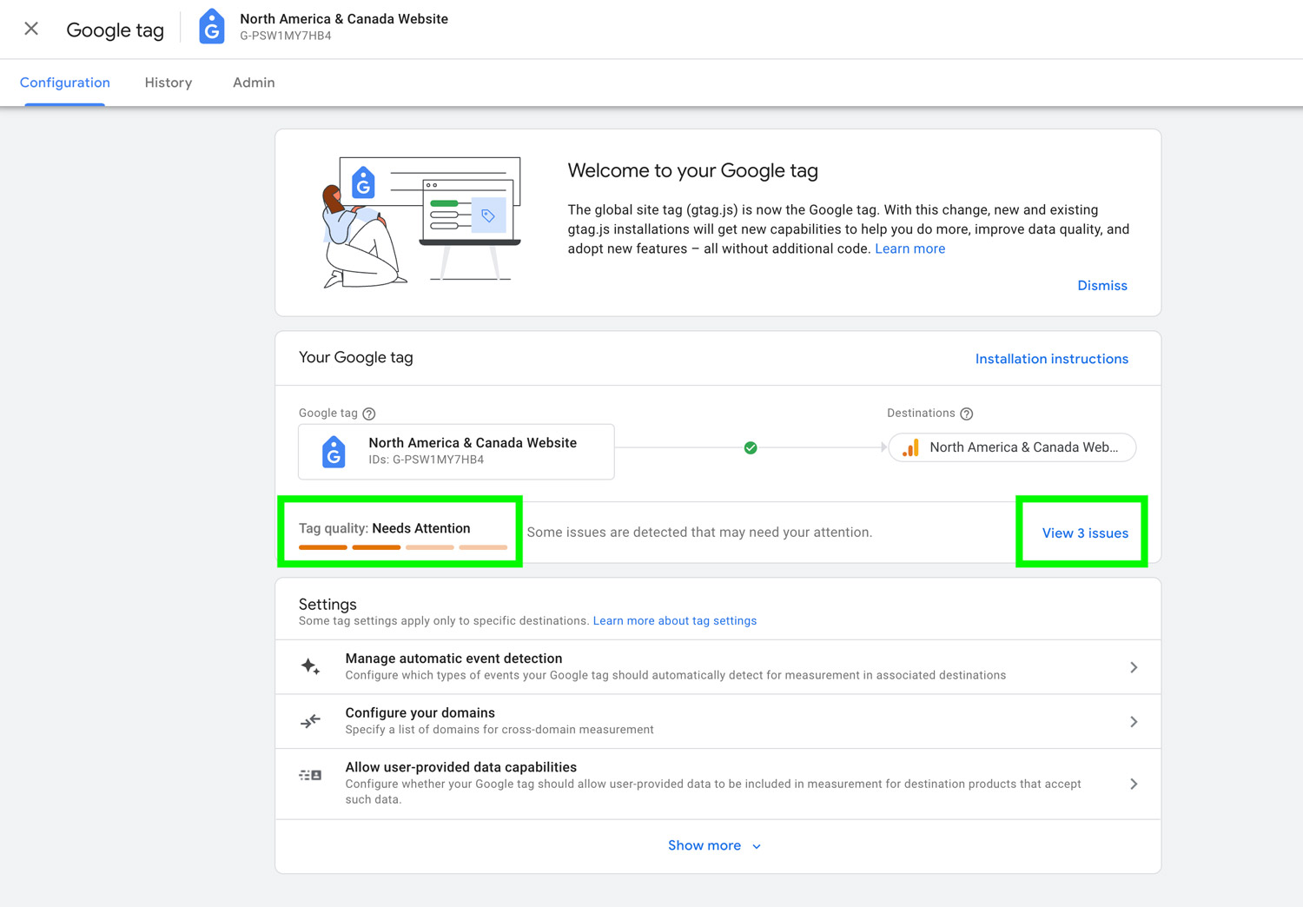Select North America & Canada Website tag card
Viewport: 1303px width, 907px height.
(456, 452)
